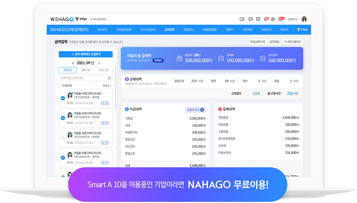Uncheck the second employee card's checkmark
Image resolution: width=357 pixels, height=203 pixels.
point(63,118)
